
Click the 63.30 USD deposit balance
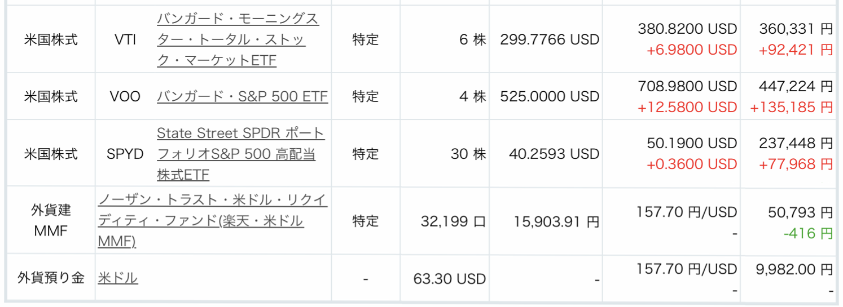(449, 278)
